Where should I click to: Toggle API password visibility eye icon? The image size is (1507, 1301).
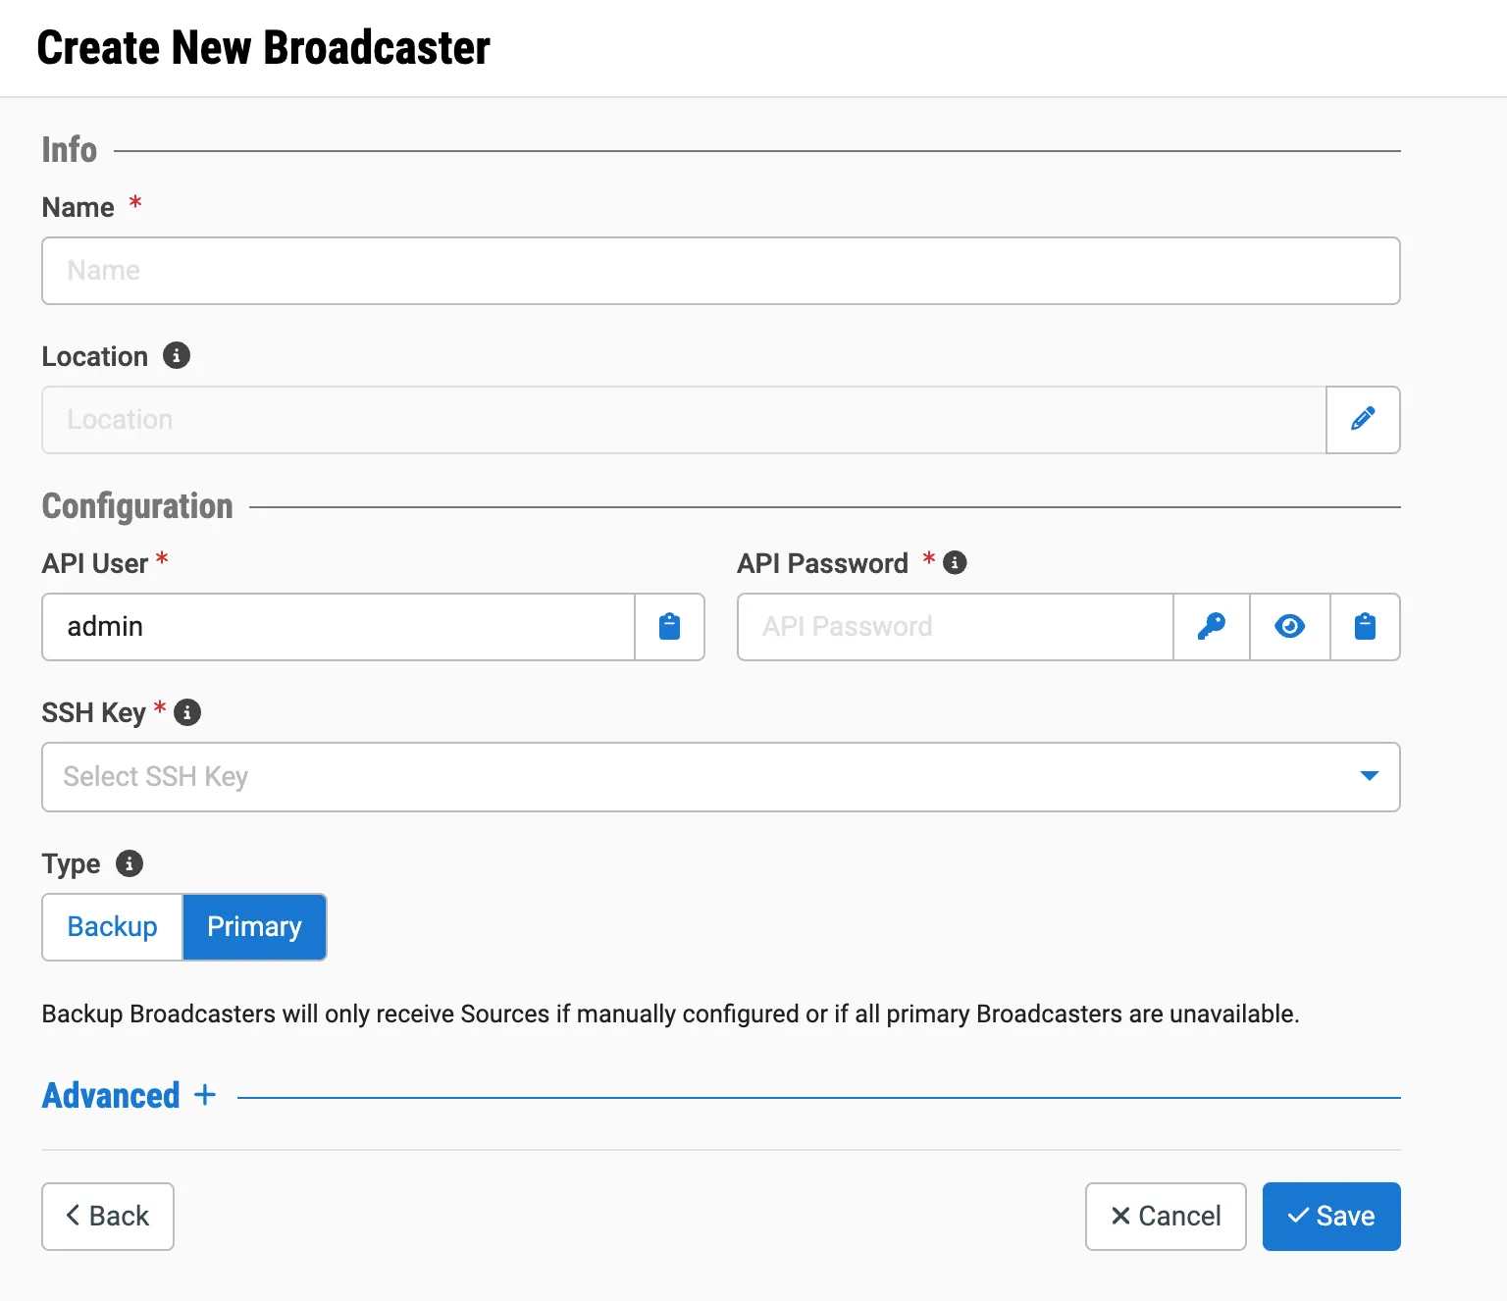click(1290, 627)
